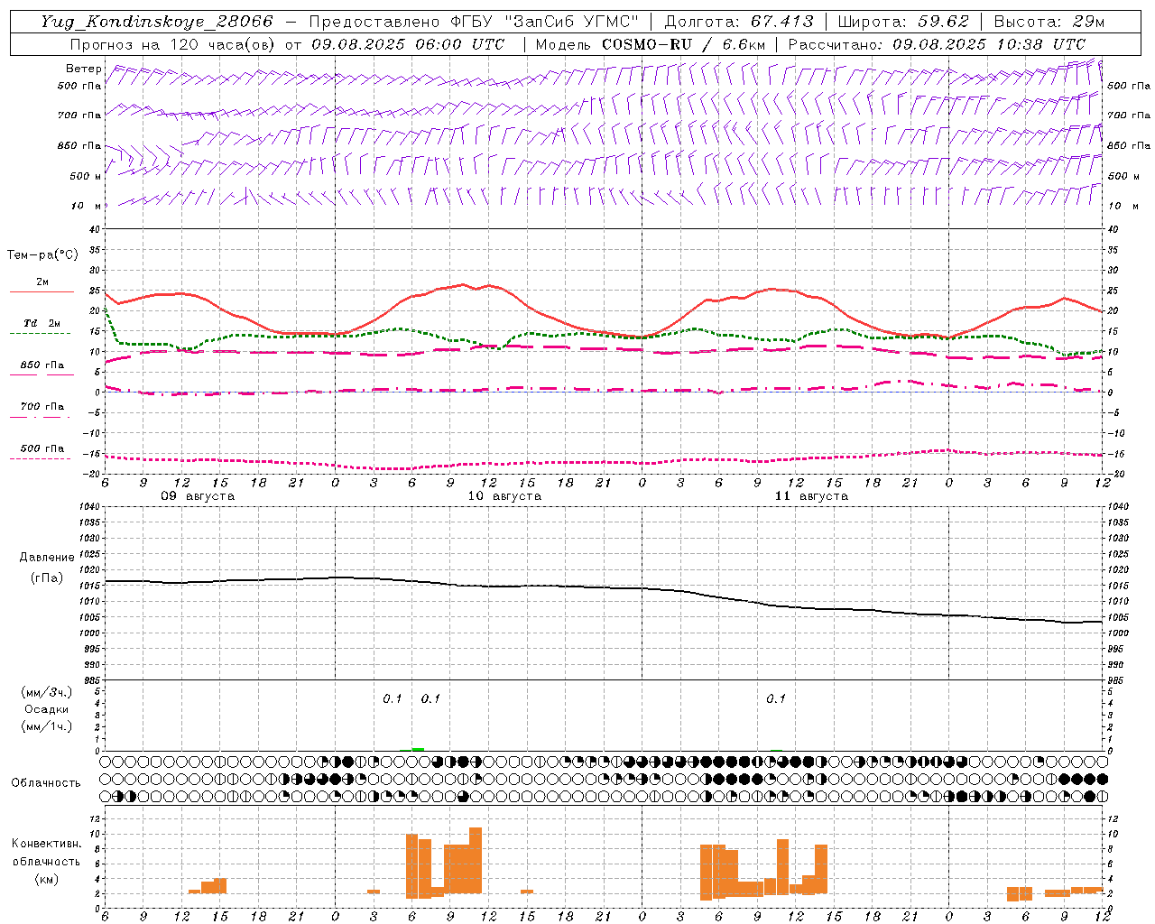
Task: Click the Облачность panel label
Action: click(x=46, y=782)
